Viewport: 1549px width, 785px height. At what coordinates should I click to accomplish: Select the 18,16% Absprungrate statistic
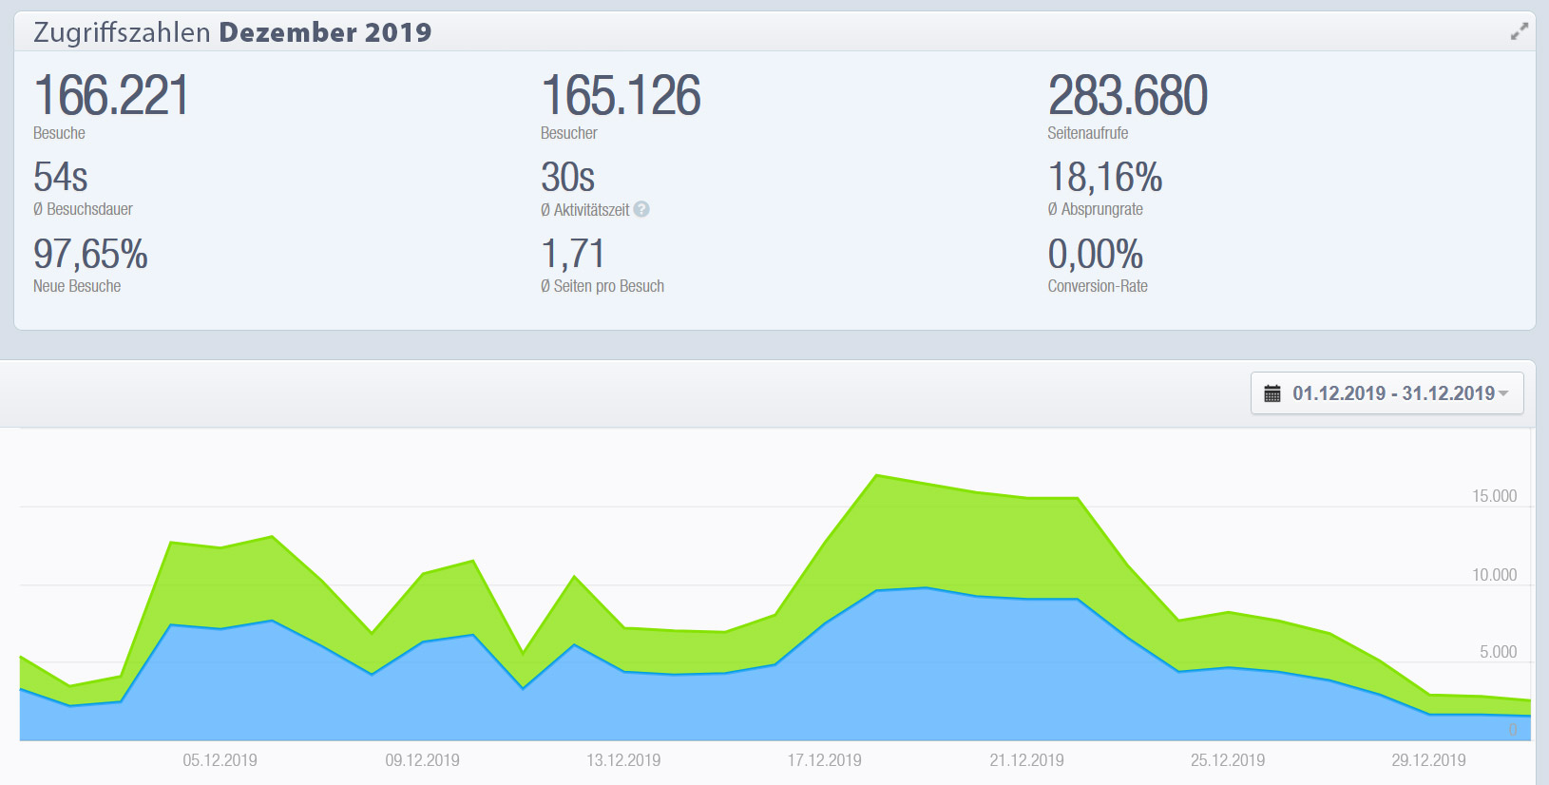point(1104,178)
